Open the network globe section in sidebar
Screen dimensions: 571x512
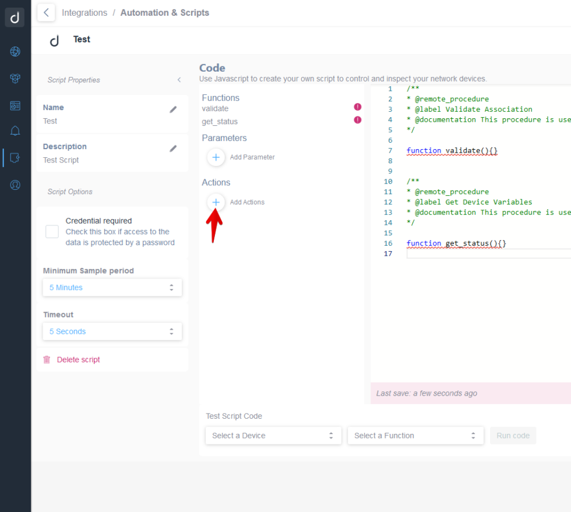pyautogui.click(x=15, y=51)
